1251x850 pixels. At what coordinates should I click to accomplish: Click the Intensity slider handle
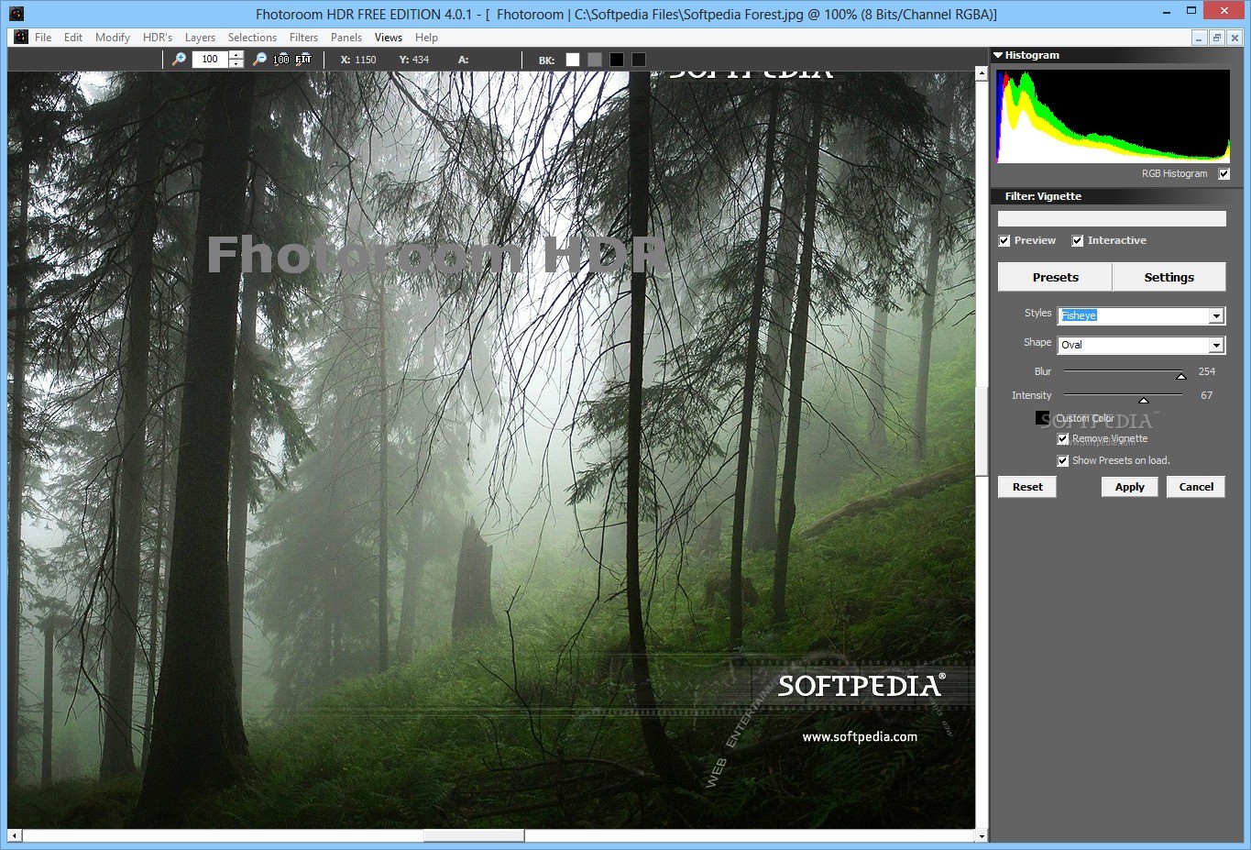pyautogui.click(x=1143, y=400)
